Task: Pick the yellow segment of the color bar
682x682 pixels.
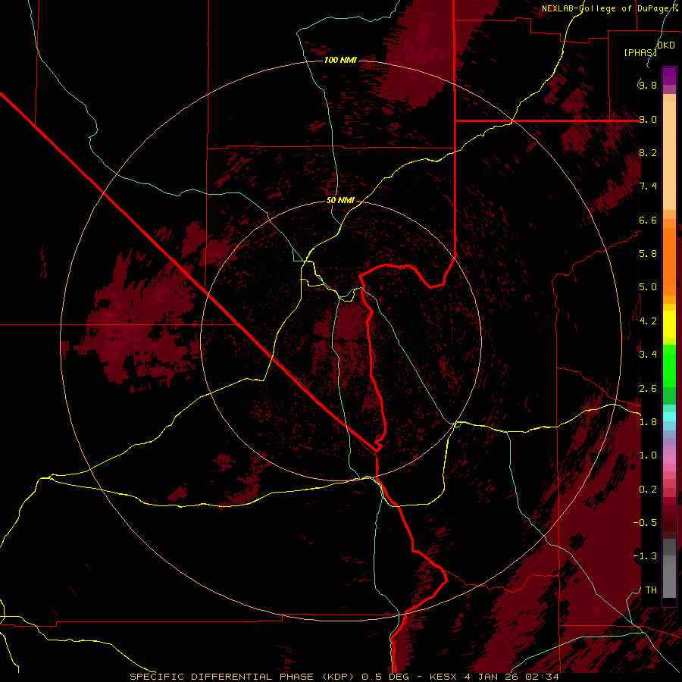Action: (669, 324)
